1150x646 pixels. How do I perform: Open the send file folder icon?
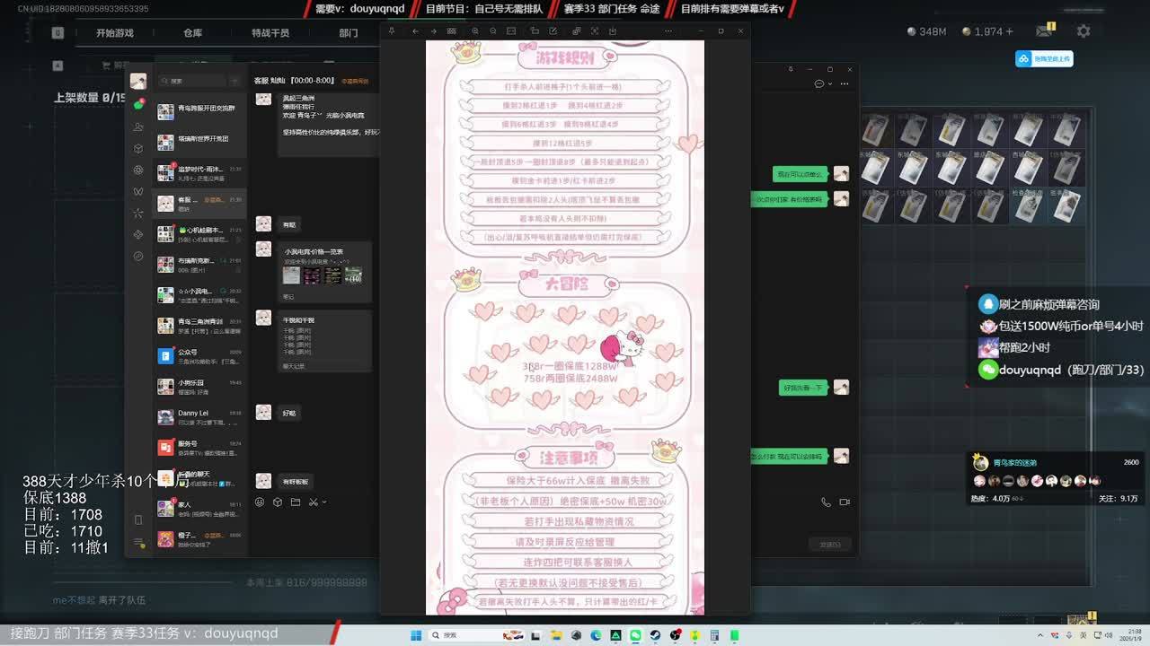[295, 502]
